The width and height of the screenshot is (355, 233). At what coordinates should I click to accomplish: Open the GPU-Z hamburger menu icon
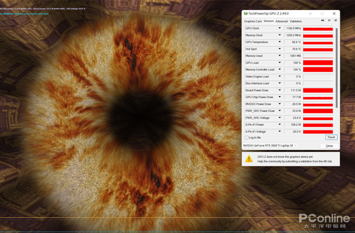coord(335,21)
